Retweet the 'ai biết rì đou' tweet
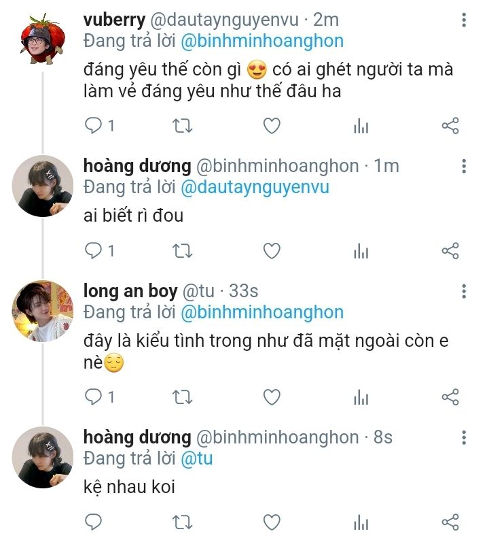The width and height of the screenshot is (489, 538). (183, 251)
